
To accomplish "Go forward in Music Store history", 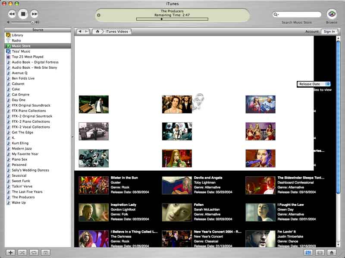I will pos(87,32).
